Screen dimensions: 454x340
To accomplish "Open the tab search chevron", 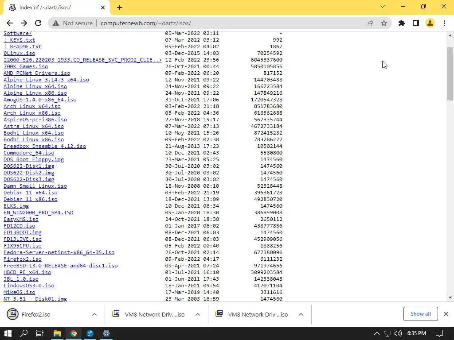I will pos(383,6).
